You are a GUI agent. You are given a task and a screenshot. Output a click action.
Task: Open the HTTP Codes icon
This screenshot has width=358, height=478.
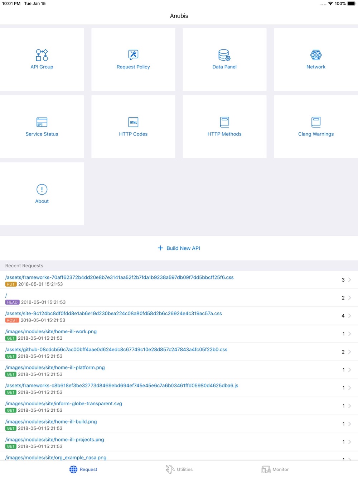point(133,122)
